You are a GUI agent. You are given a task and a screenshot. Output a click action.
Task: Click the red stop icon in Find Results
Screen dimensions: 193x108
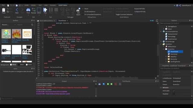tap(116, 84)
